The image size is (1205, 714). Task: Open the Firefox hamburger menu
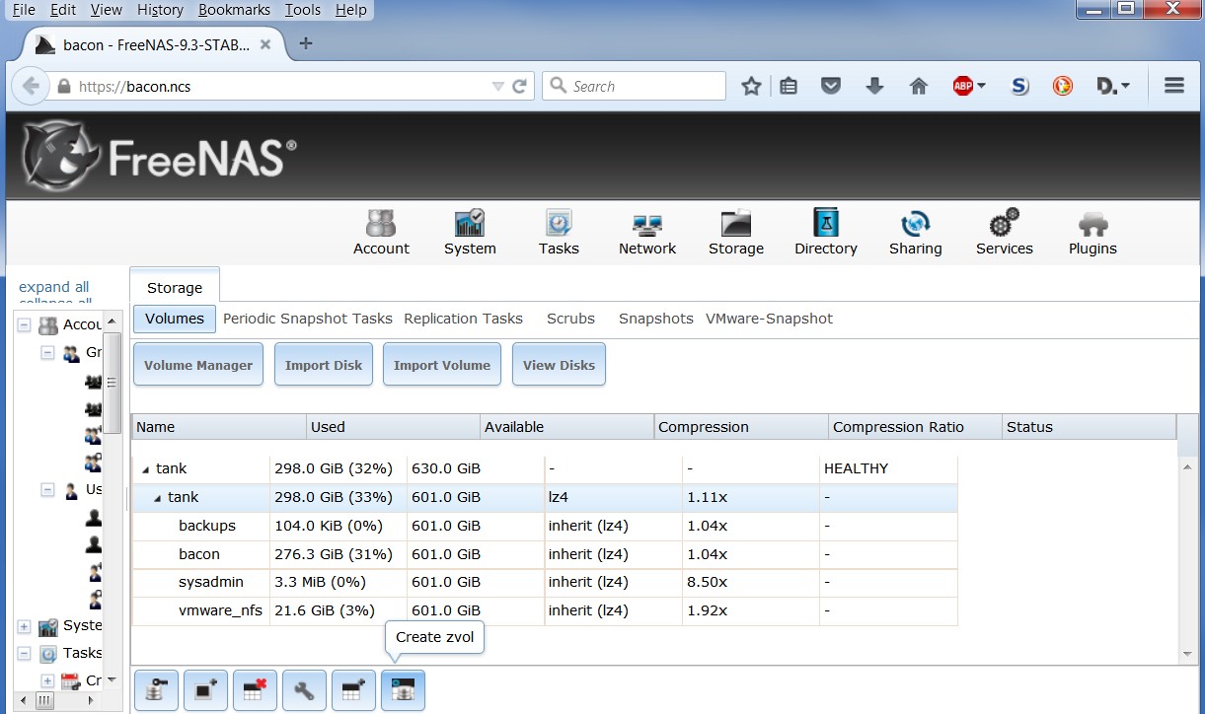pos(1174,86)
